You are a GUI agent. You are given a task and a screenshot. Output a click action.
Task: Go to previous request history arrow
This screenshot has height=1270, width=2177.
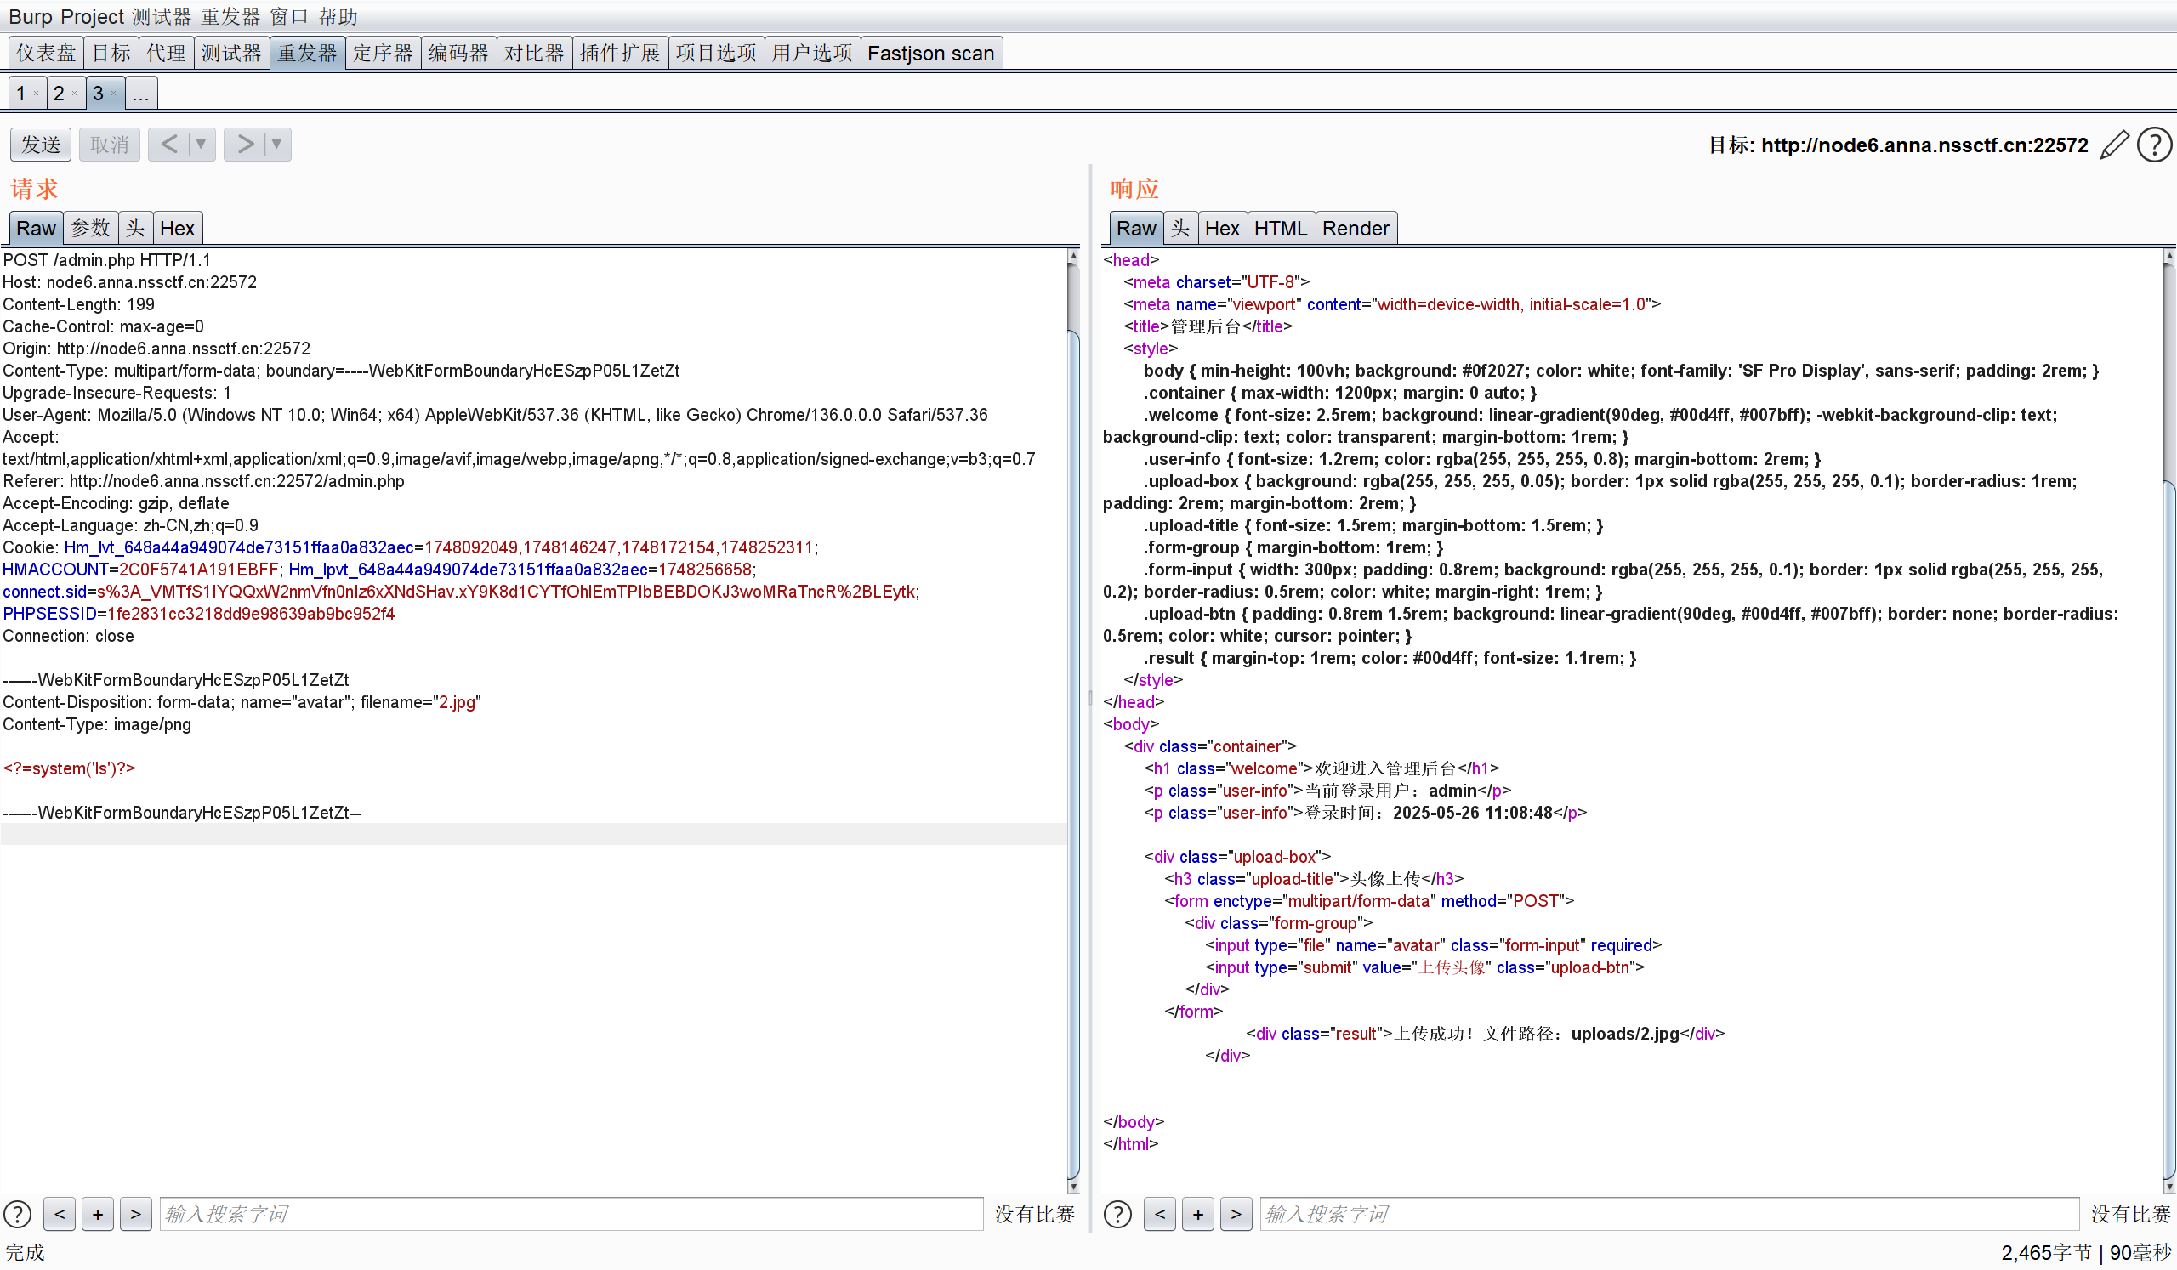[168, 145]
